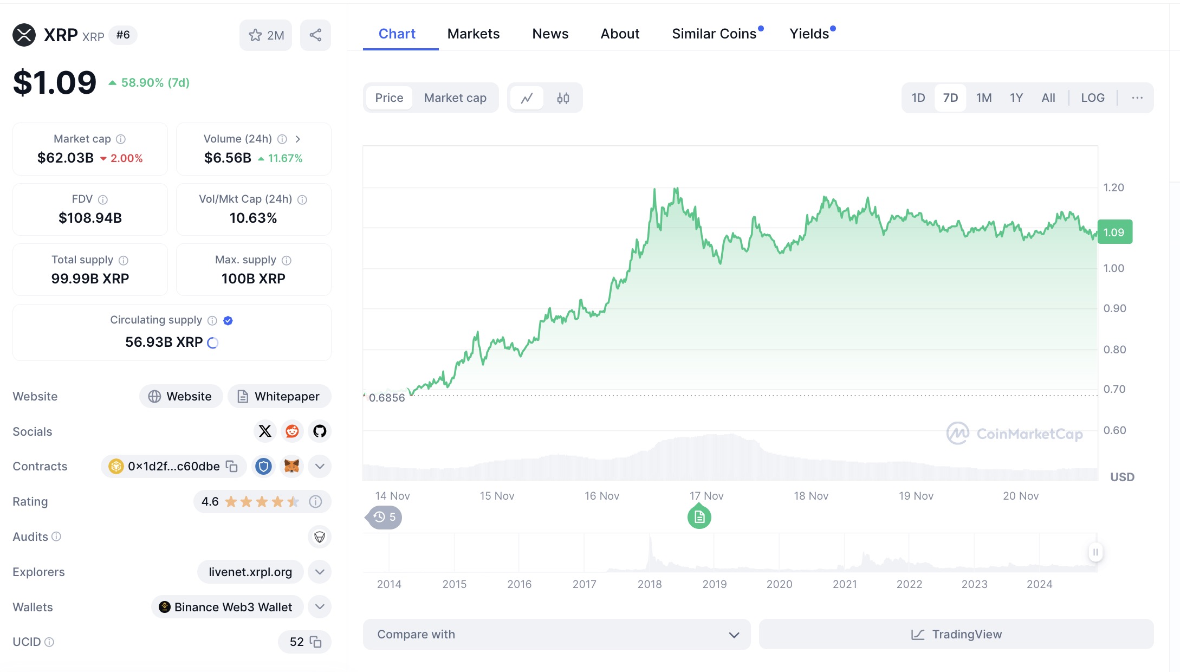Screen dimensions: 1180x672
Task: Set chart range to 1Y
Action: pos(1016,98)
